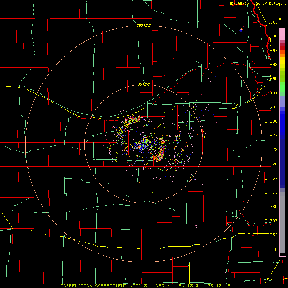The width and height of the screenshot is (288, 288).
Task: Click the 0.840 scale value
Action: [271, 79]
